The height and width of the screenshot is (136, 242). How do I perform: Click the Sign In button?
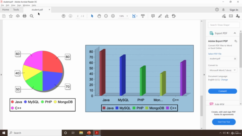tap(234, 10)
